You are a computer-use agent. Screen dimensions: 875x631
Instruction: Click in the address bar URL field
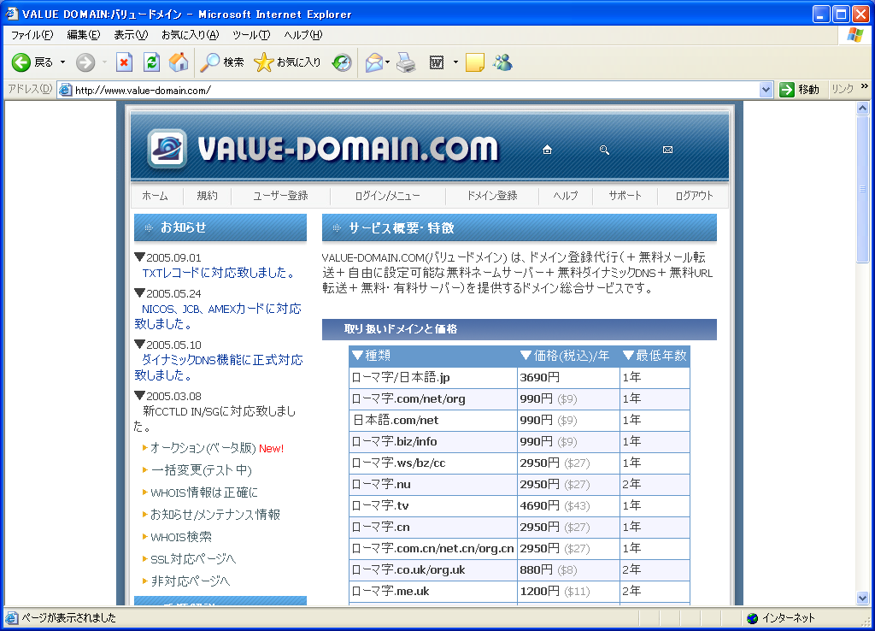(416, 90)
